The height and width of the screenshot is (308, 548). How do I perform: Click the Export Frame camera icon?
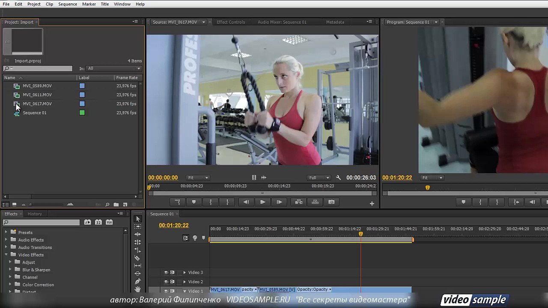(331, 202)
